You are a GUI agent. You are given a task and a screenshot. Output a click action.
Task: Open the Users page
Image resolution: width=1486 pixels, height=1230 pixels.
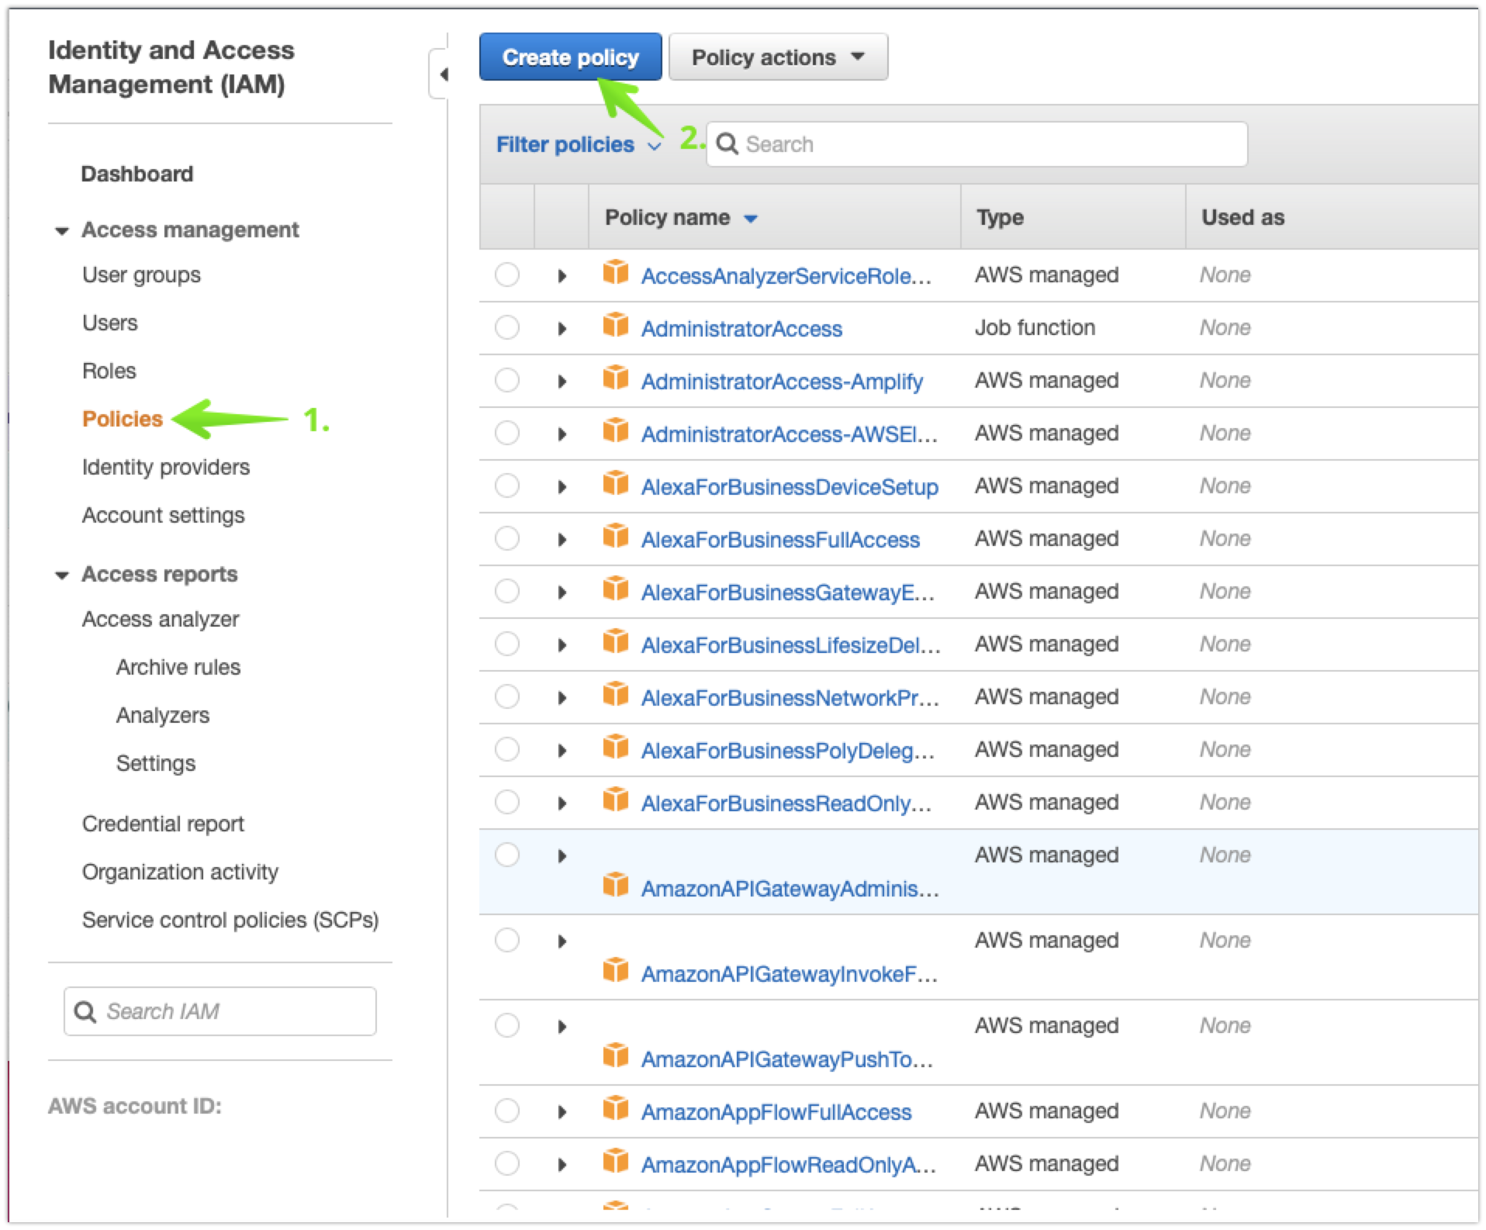(110, 323)
